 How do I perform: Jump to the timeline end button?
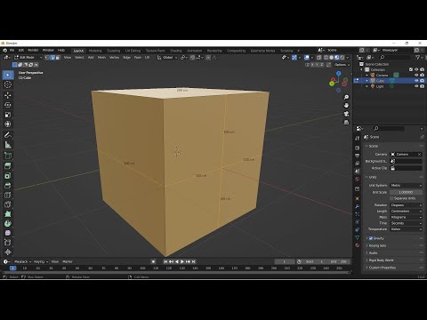point(194,261)
